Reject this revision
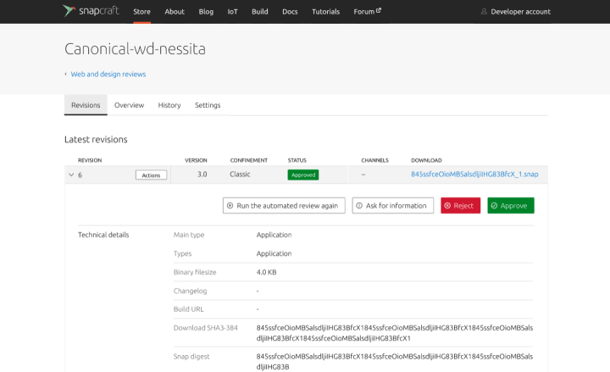Image resolution: width=610 pixels, height=372 pixels. (460, 205)
